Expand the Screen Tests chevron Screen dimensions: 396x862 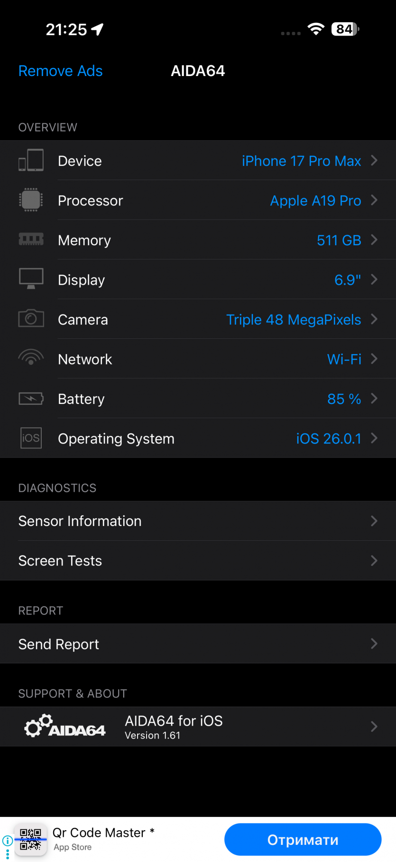pyautogui.click(x=374, y=561)
